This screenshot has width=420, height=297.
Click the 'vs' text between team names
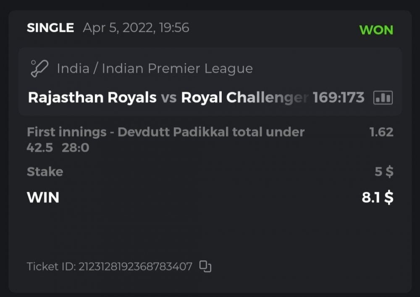pos(168,98)
